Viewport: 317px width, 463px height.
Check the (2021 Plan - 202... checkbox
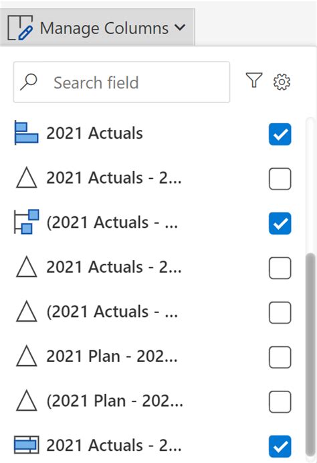click(280, 402)
